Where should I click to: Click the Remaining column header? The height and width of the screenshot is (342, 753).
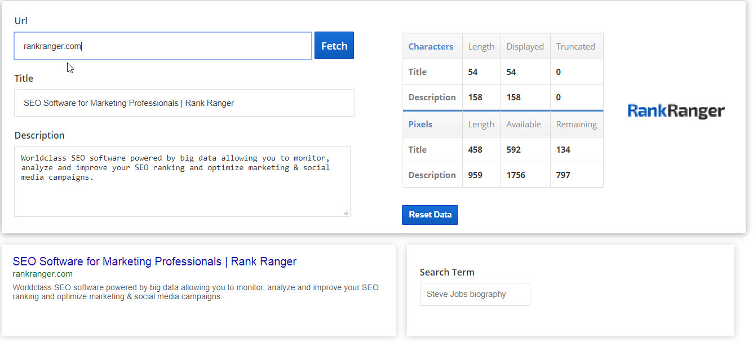click(x=576, y=125)
